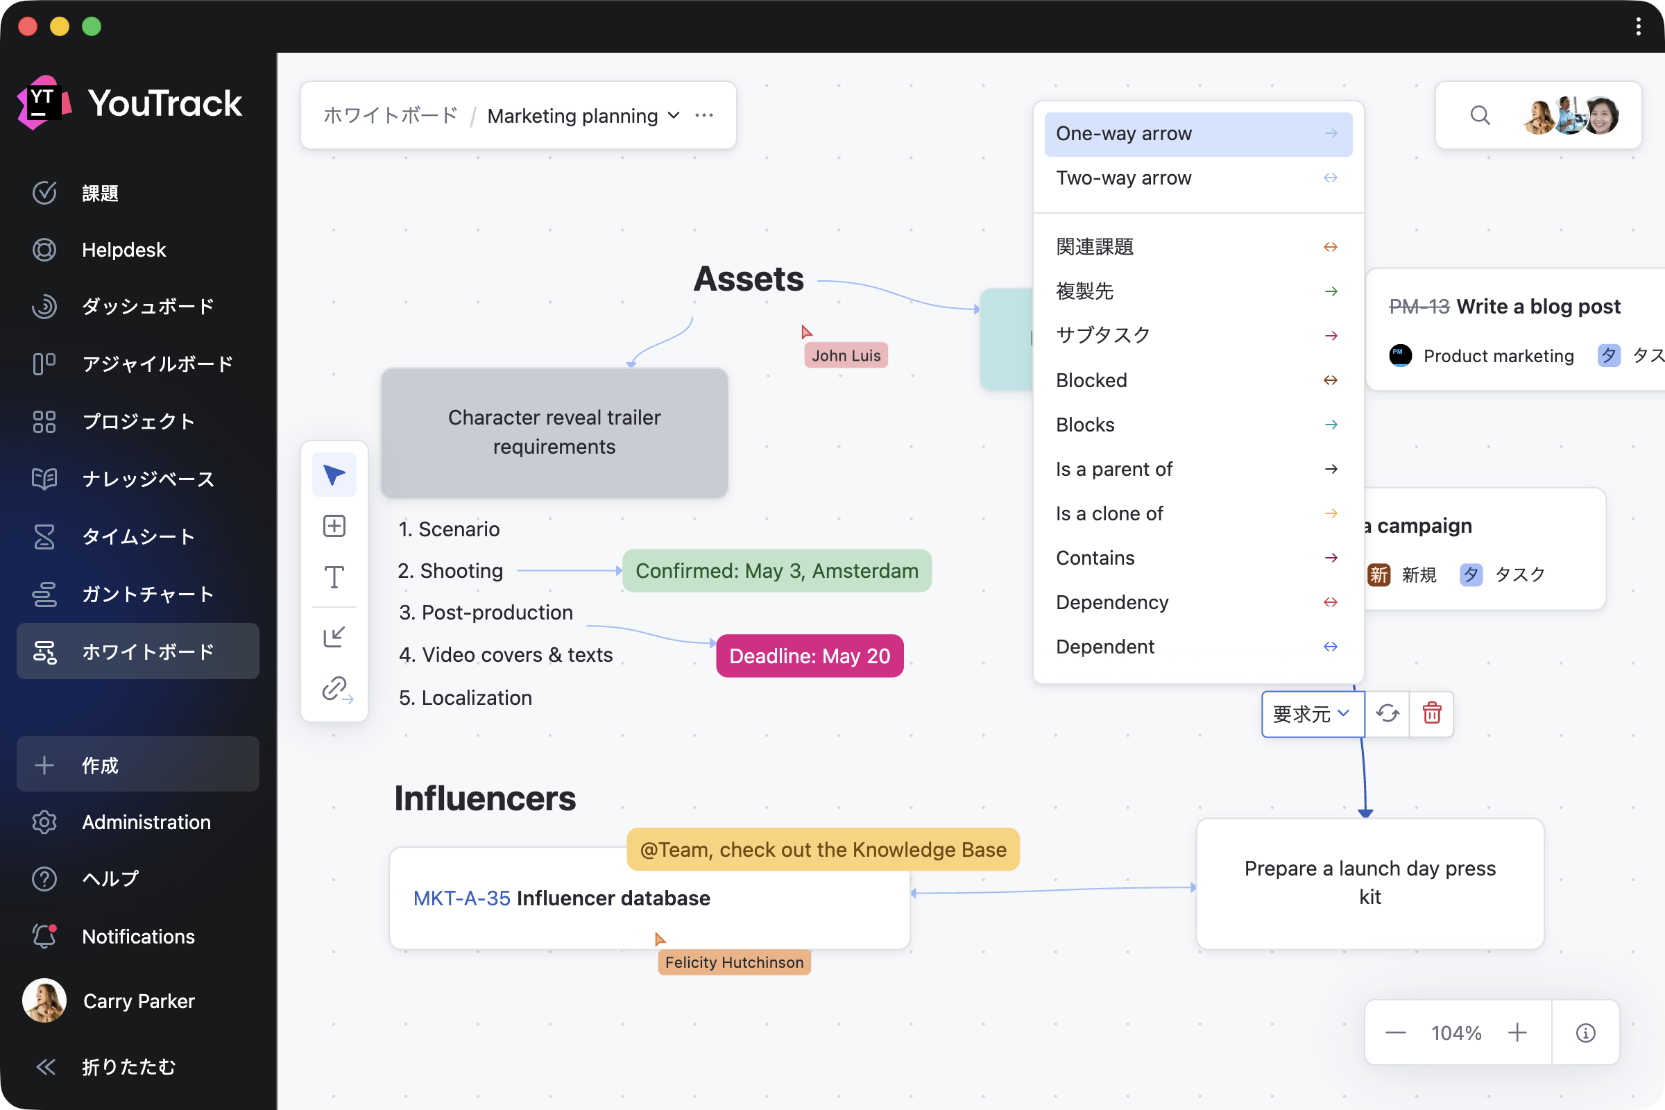Select the text tool
1665x1110 pixels.
click(334, 577)
